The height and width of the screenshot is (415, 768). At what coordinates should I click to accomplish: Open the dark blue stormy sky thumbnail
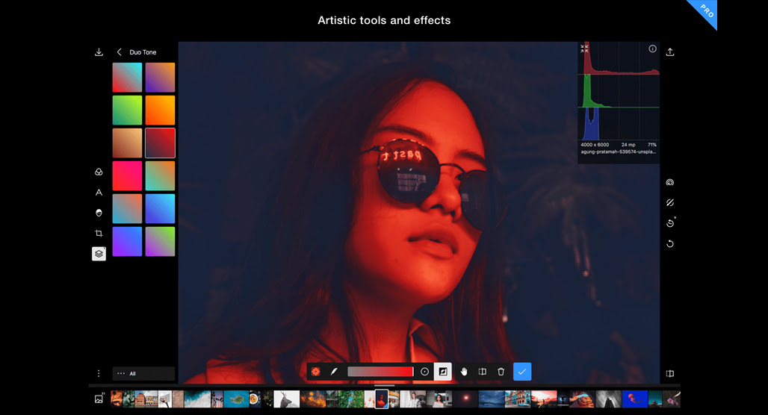point(492,399)
